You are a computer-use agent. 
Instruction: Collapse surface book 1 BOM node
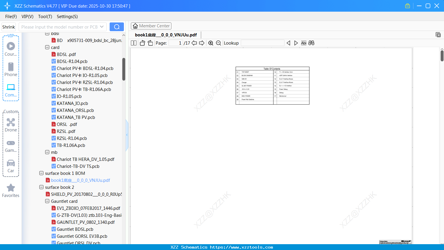pos(41,173)
